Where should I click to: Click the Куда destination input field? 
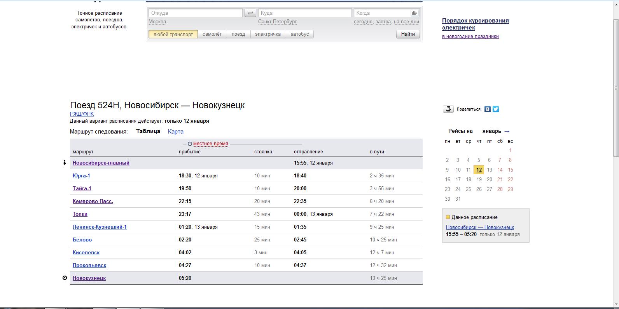(x=305, y=13)
